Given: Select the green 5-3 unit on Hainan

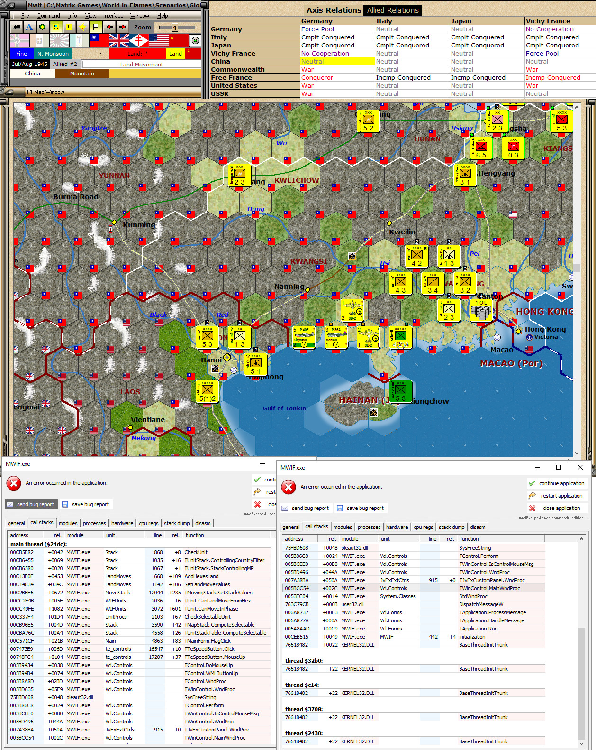Looking at the screenshot, I should pyautogui.click(x=401, y=391).
